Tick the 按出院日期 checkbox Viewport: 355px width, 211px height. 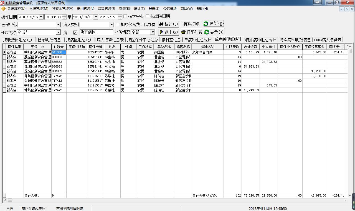point(147,16)
